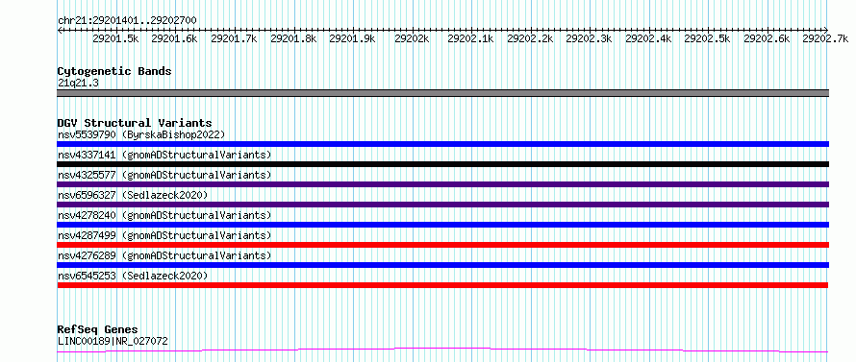856x362 pixels.
Task: Select the purple bar under nsv4325577
Action: (x=442, y=184)
